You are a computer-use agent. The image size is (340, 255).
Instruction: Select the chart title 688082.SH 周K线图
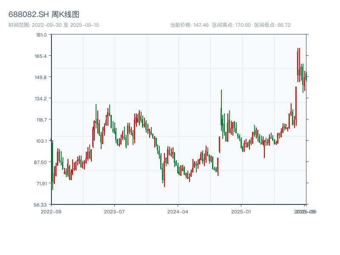click(x=44, y=14)
